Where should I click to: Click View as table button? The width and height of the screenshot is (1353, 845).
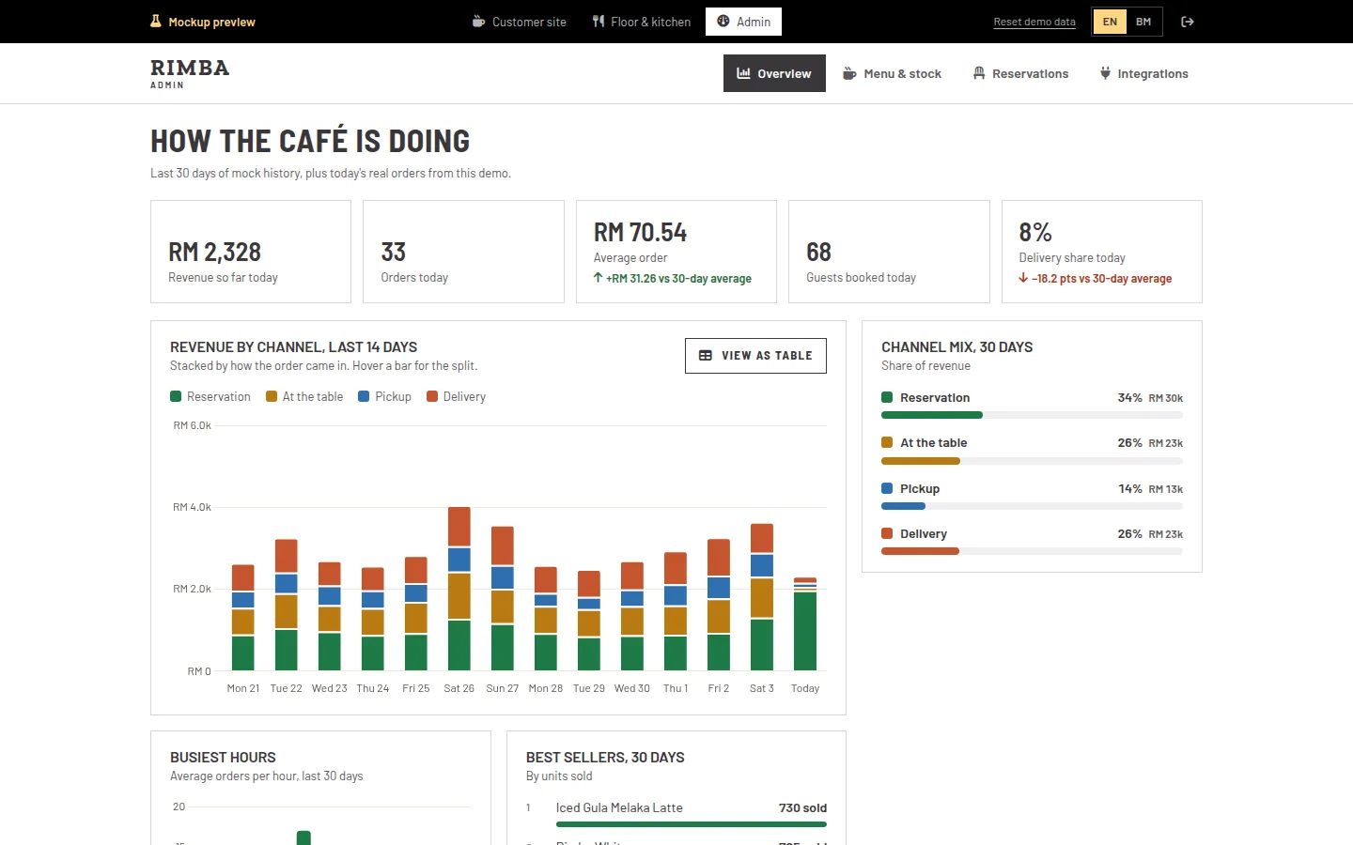pyautogui.click(x=755, y=356)
